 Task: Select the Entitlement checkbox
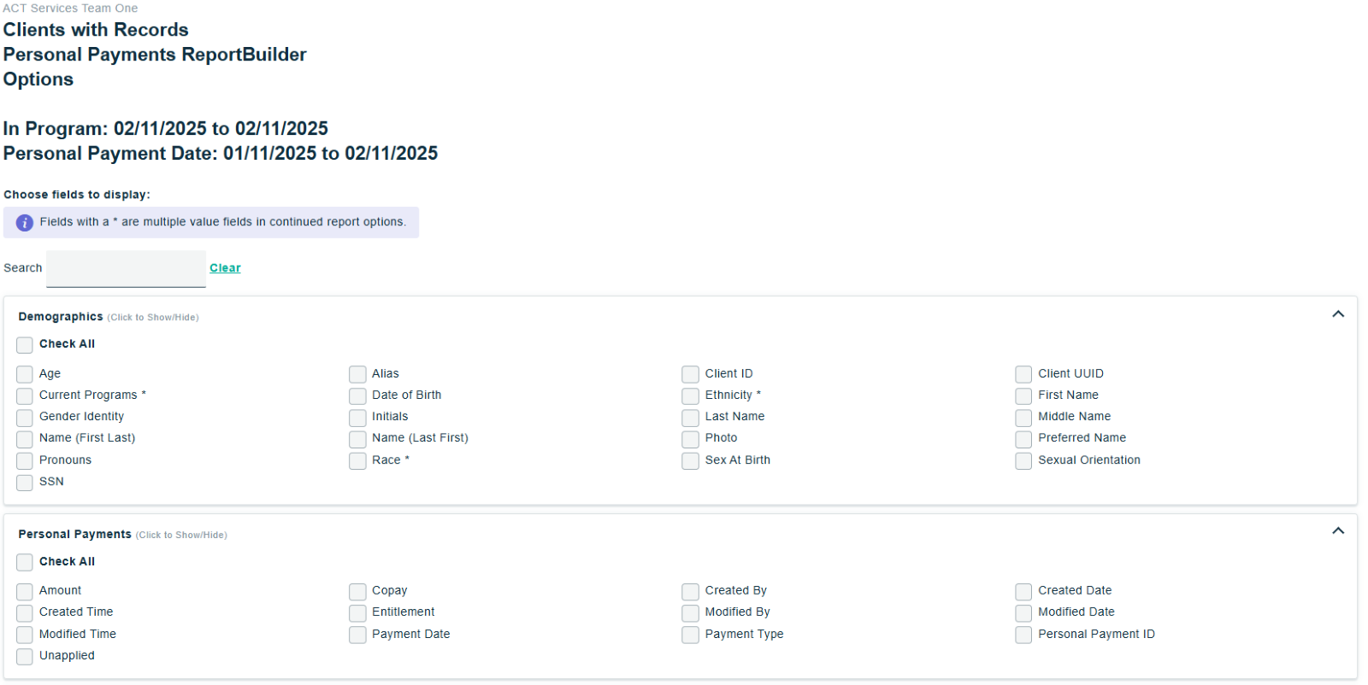click(x=357, y=613)
